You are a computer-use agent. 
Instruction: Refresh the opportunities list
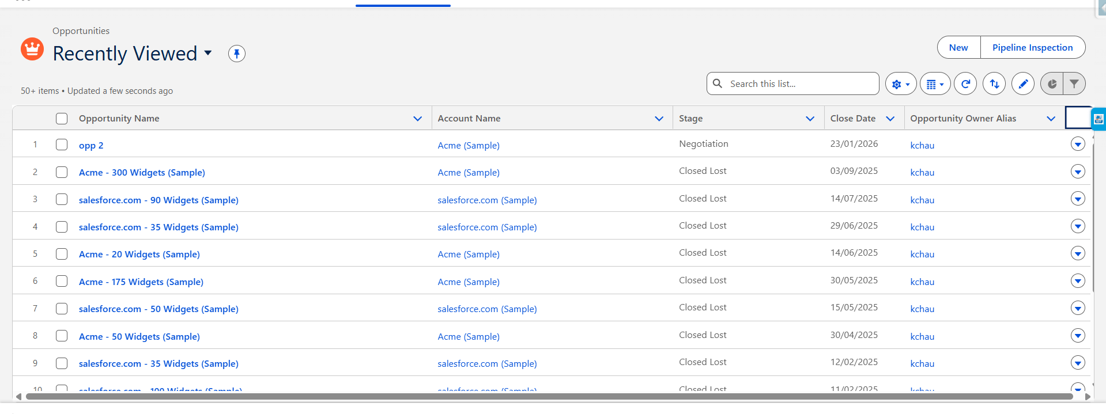965,84
